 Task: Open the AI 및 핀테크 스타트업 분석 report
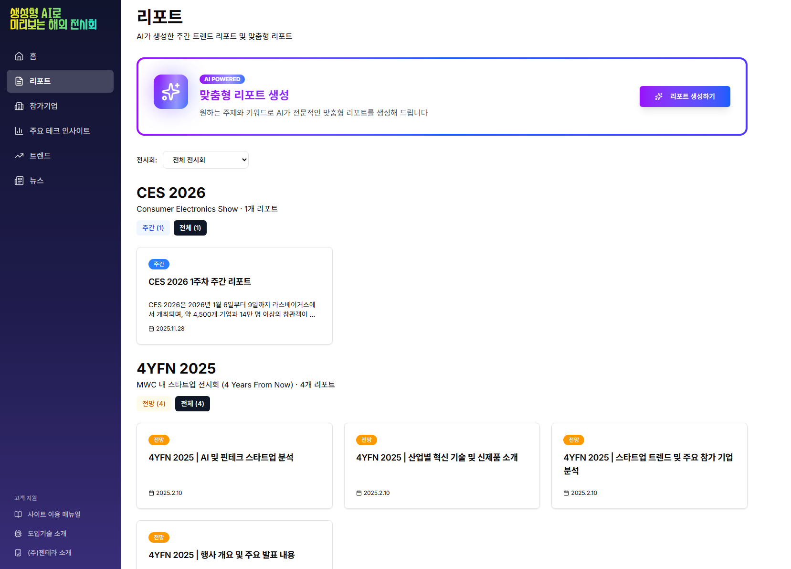[x=234, y=465]
